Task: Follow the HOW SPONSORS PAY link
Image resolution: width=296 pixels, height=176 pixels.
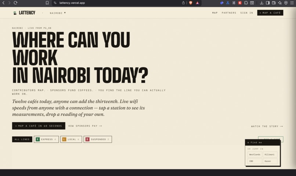Action: point(85,126)
